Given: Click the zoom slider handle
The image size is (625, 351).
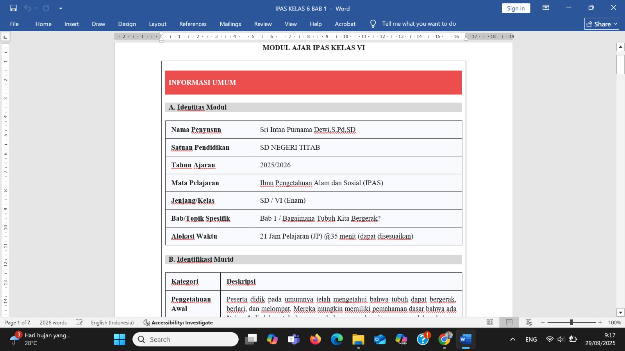Looking at the screenshot, I should (x=571, y=323).
